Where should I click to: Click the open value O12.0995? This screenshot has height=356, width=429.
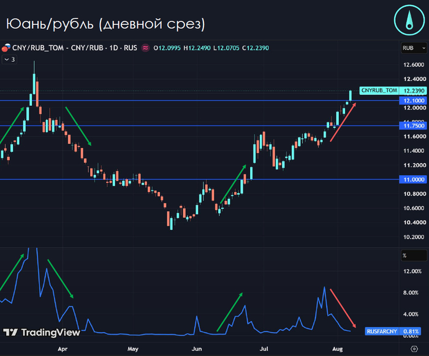pos(167,48)
